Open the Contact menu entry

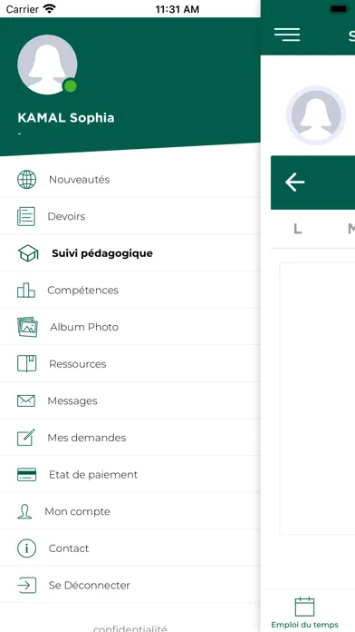click(130, 548)
